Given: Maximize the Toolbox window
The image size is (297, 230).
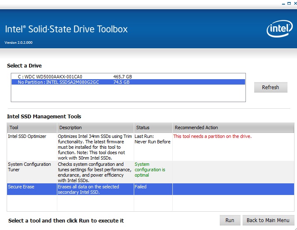Looking at the screenshot, I should [x=289, y=3].
